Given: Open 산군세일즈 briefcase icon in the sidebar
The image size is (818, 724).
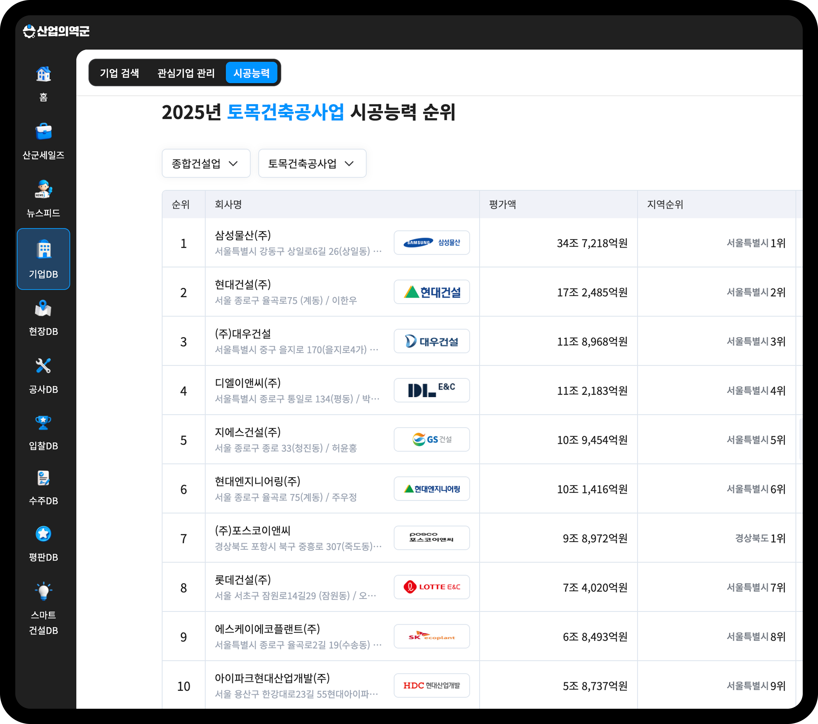Looking at the screenshot, I should [x=43, y=131].
